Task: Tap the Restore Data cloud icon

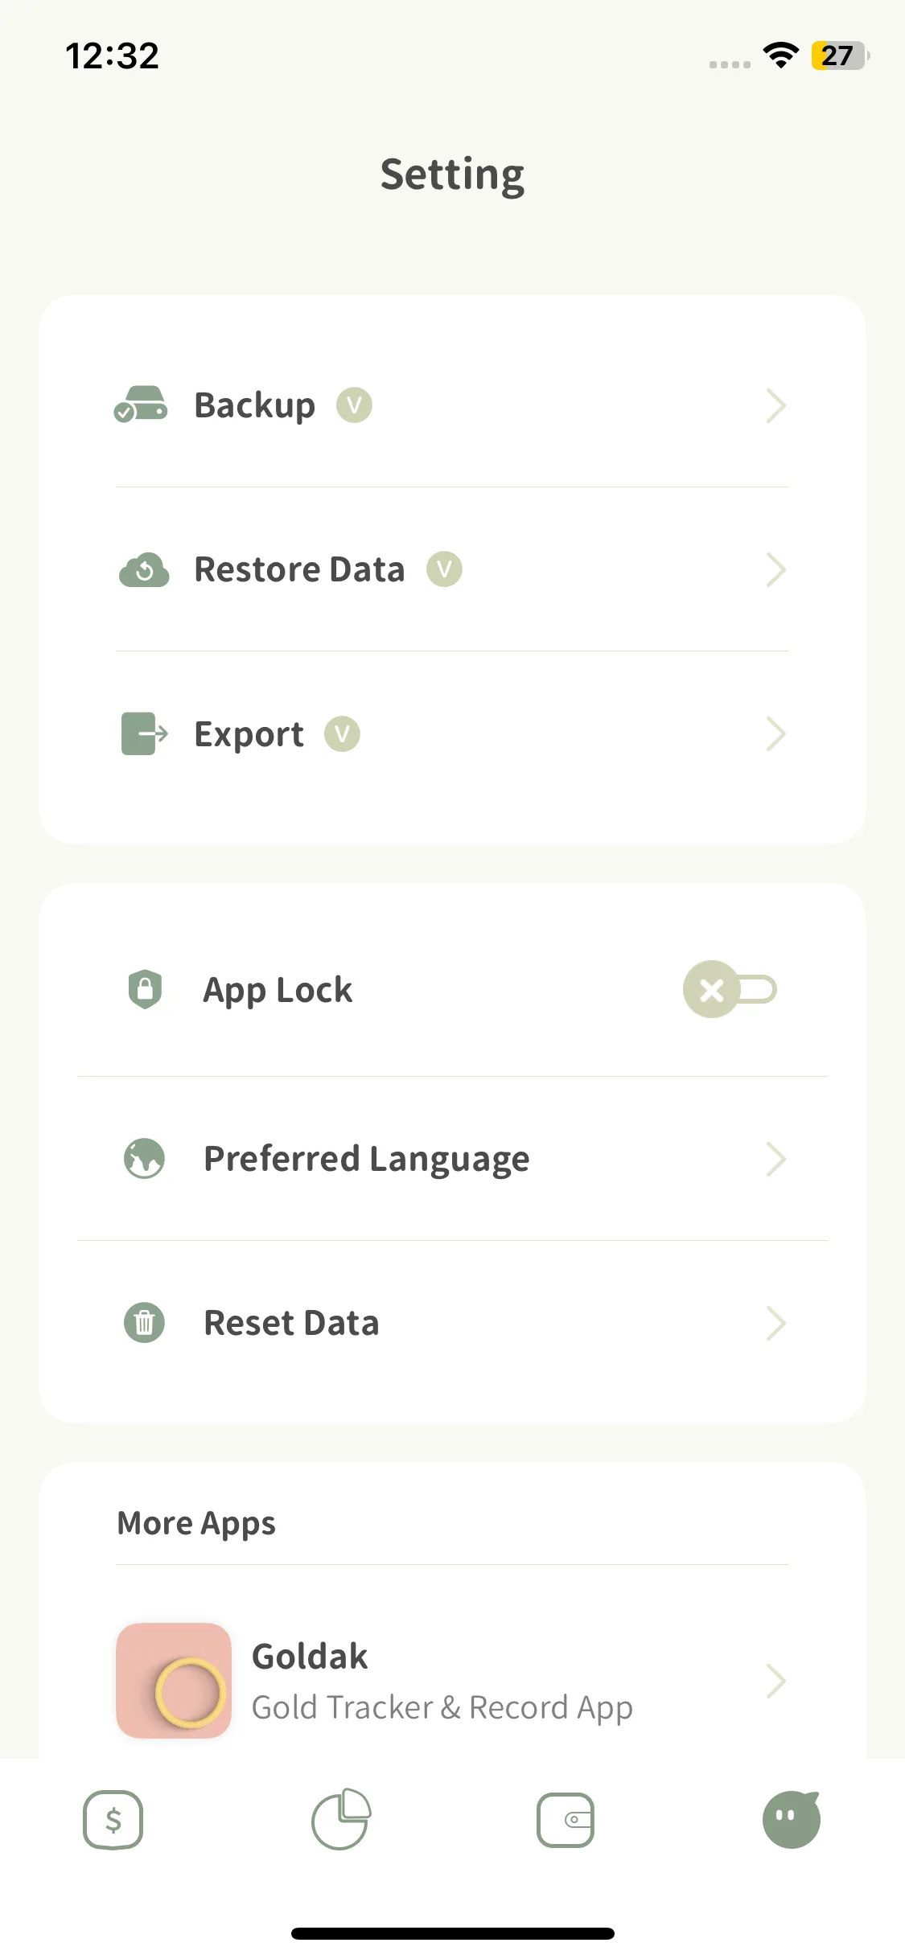Action: pyautogui.click(x=144, y=569)
